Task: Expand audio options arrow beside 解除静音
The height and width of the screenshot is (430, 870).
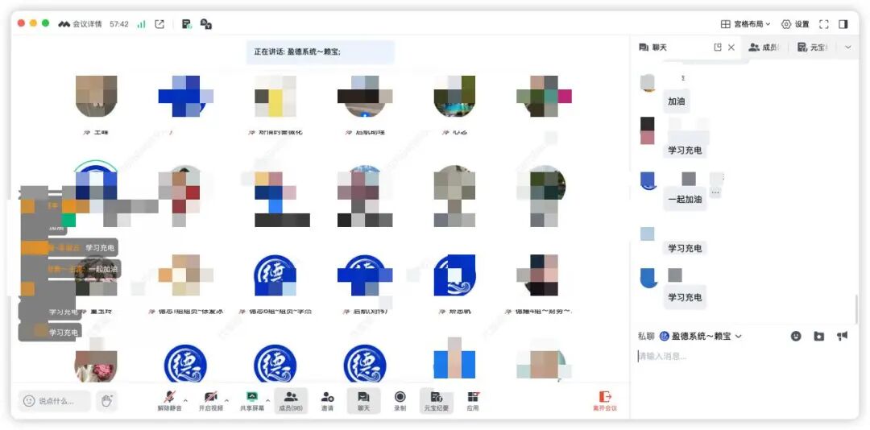Action: tap(186, 399)
